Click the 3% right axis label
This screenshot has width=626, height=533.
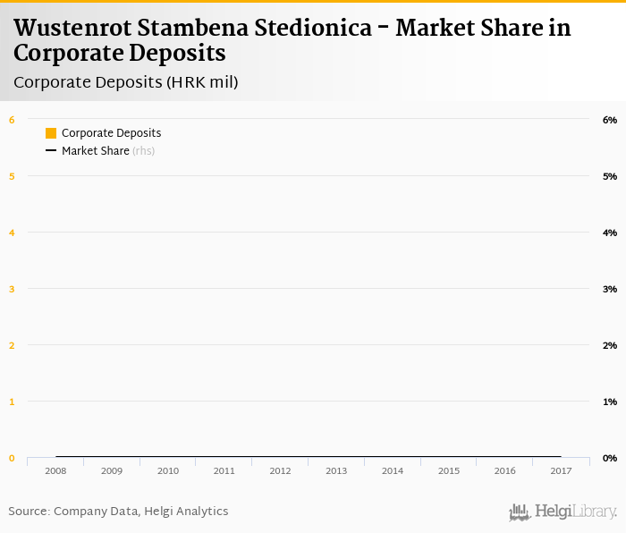click(x=610, y=289)
